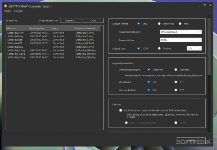
Task: Turn Noise reduction ON
Action: point(149,90)
